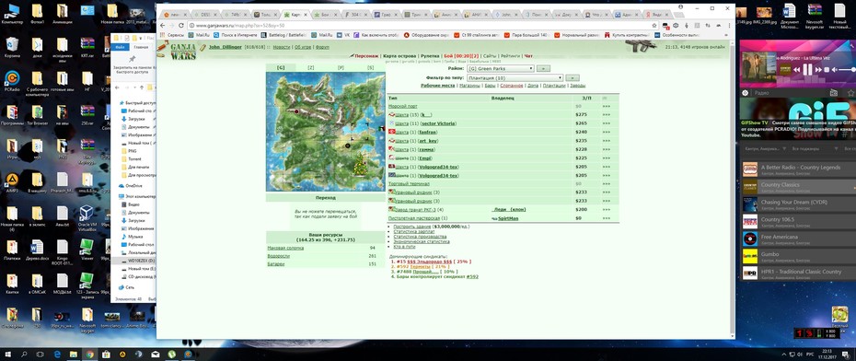Open the Район district dropdown
This screenshot has height=361, width=856.
point(500,69)
